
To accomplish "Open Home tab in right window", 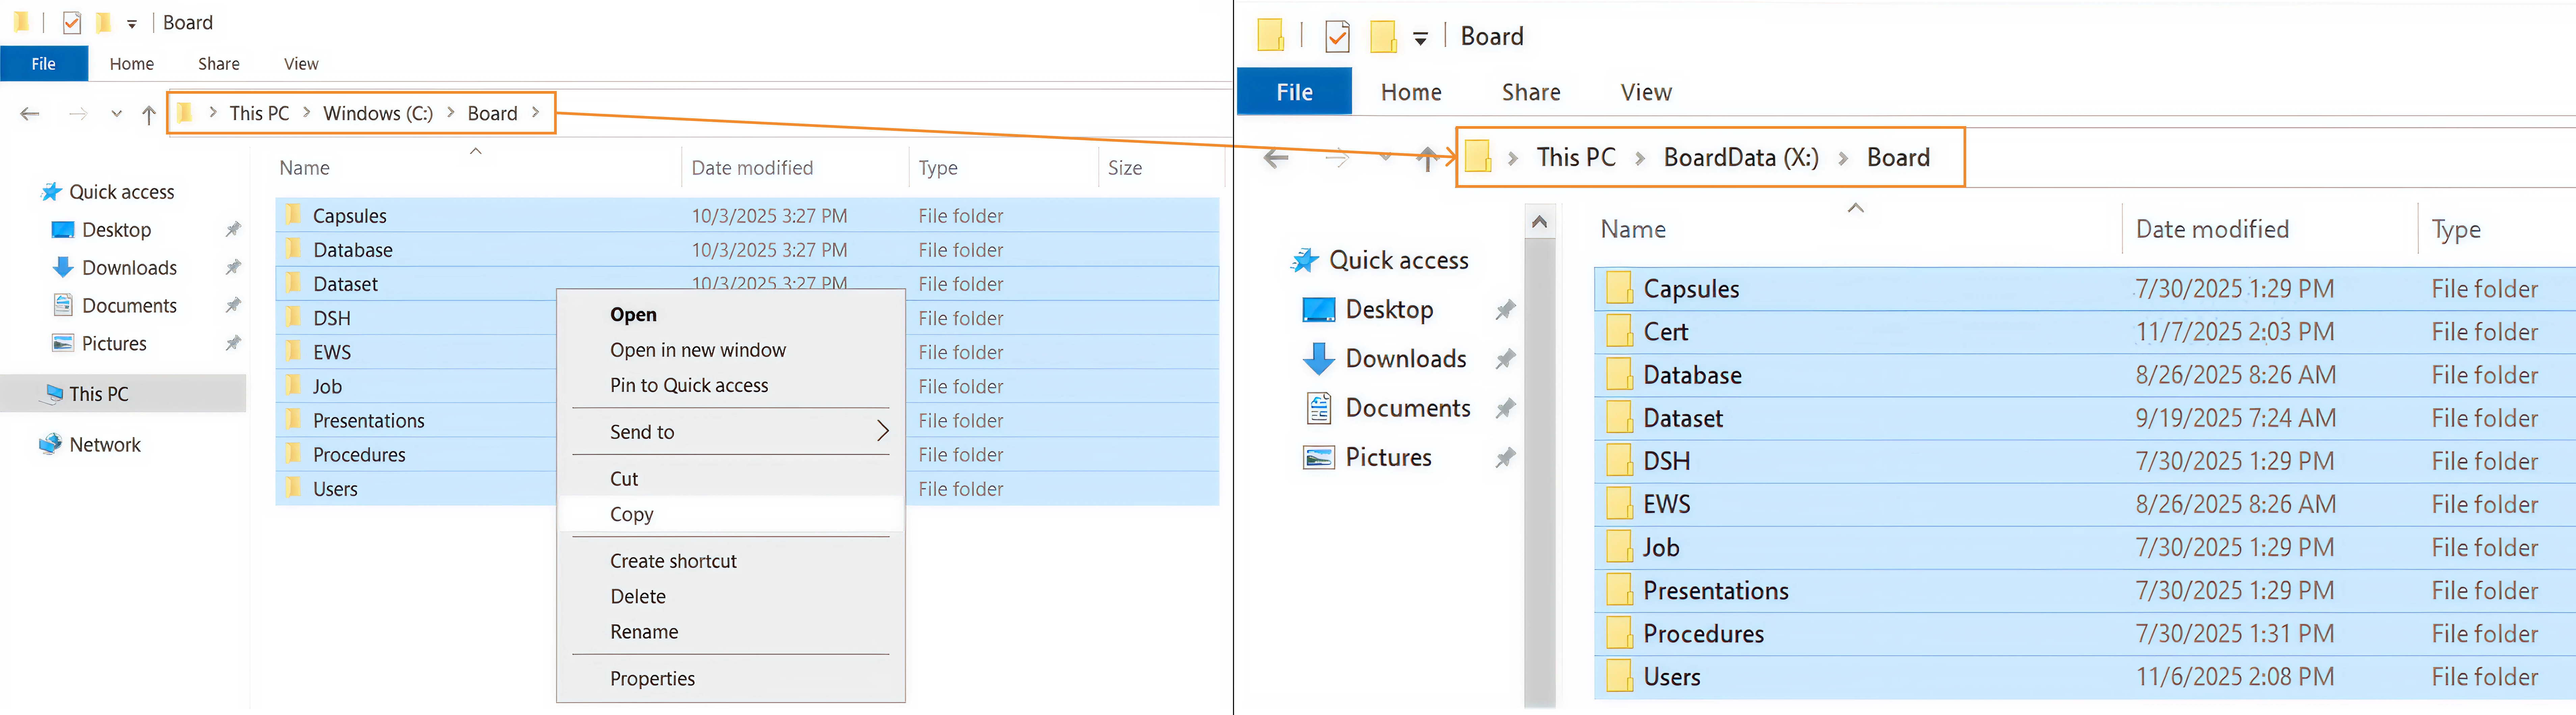I will click(x=1411, y=92).
